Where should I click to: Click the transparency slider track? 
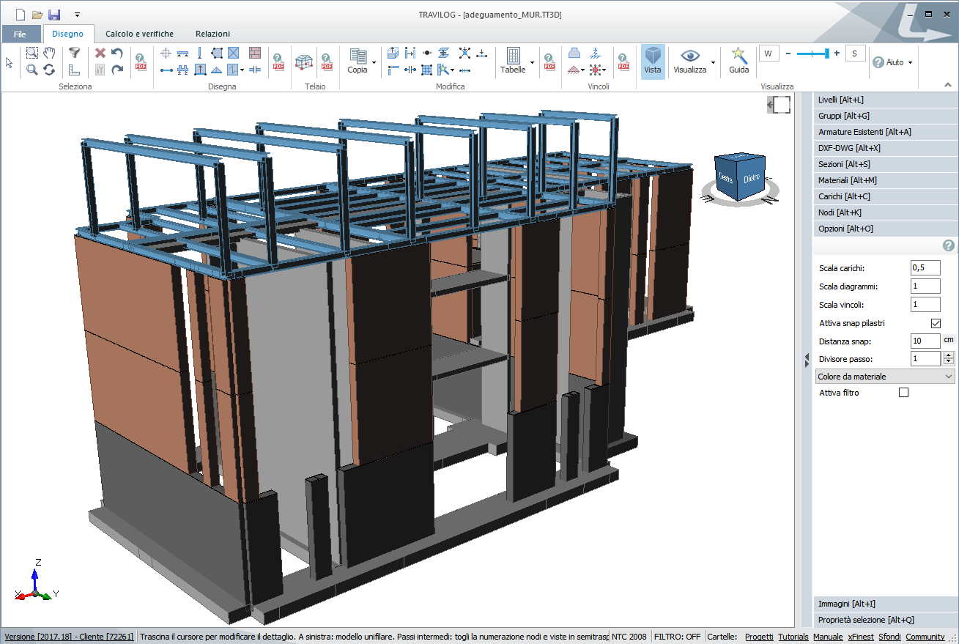(812, 53)
